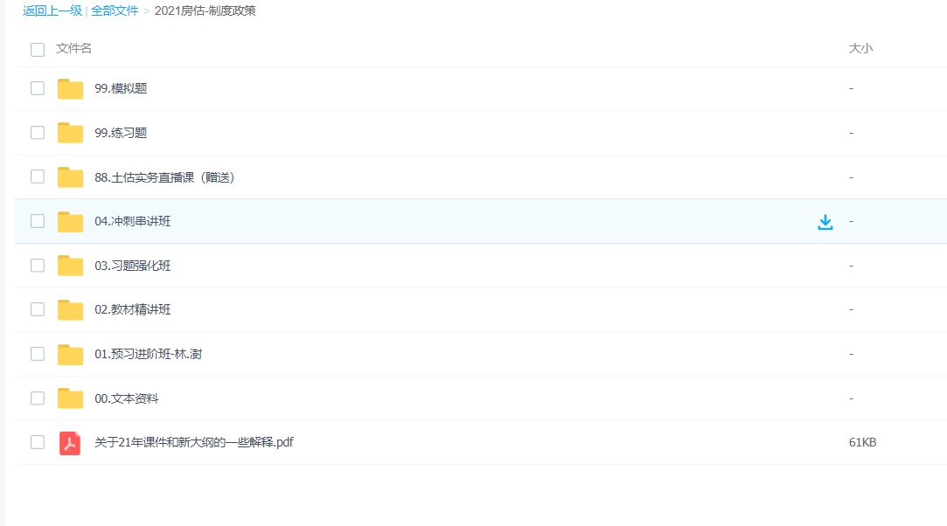Go back via 返回上一级 link
This screenshot has width=947, height=526.
(x=52, y=10)
